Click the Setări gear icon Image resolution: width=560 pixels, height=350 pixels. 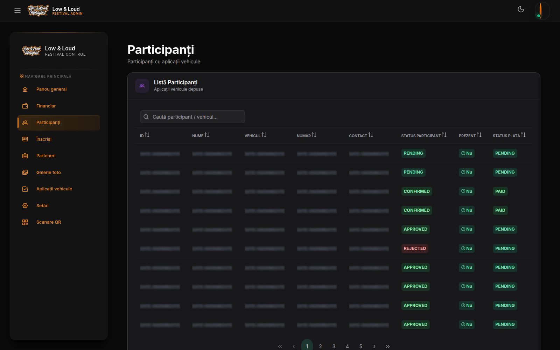pos(25,206)
